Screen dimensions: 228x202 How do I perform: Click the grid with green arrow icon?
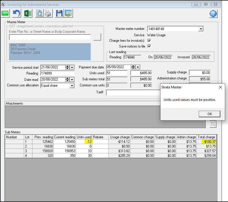click(x=68, y=13)
